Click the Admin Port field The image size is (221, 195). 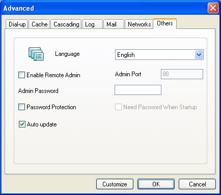pos(182,74)
